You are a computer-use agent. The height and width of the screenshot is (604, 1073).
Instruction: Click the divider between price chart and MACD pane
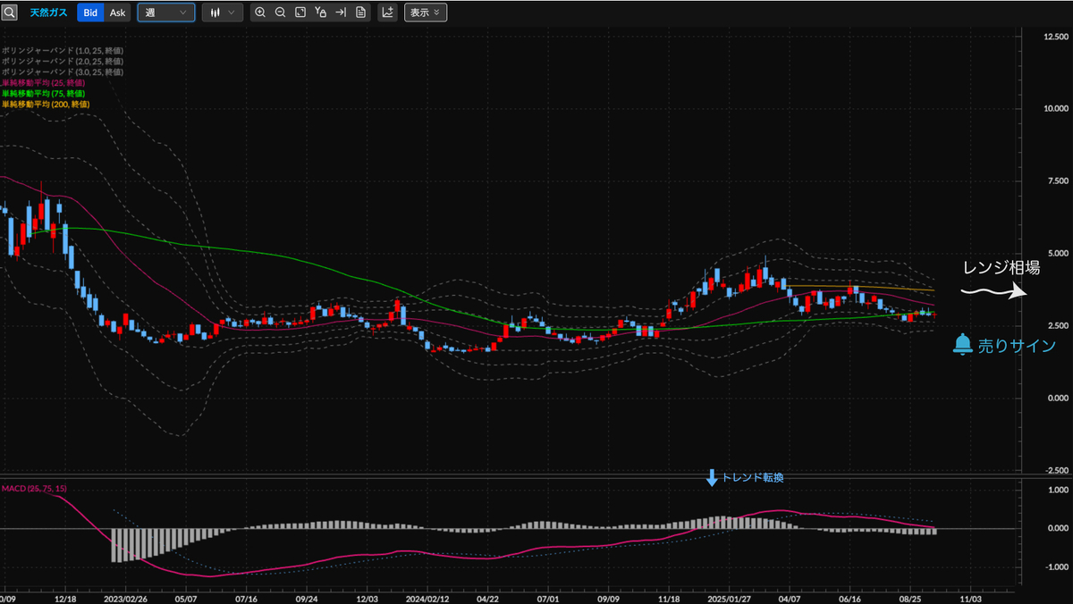click(x=536, y=478)
